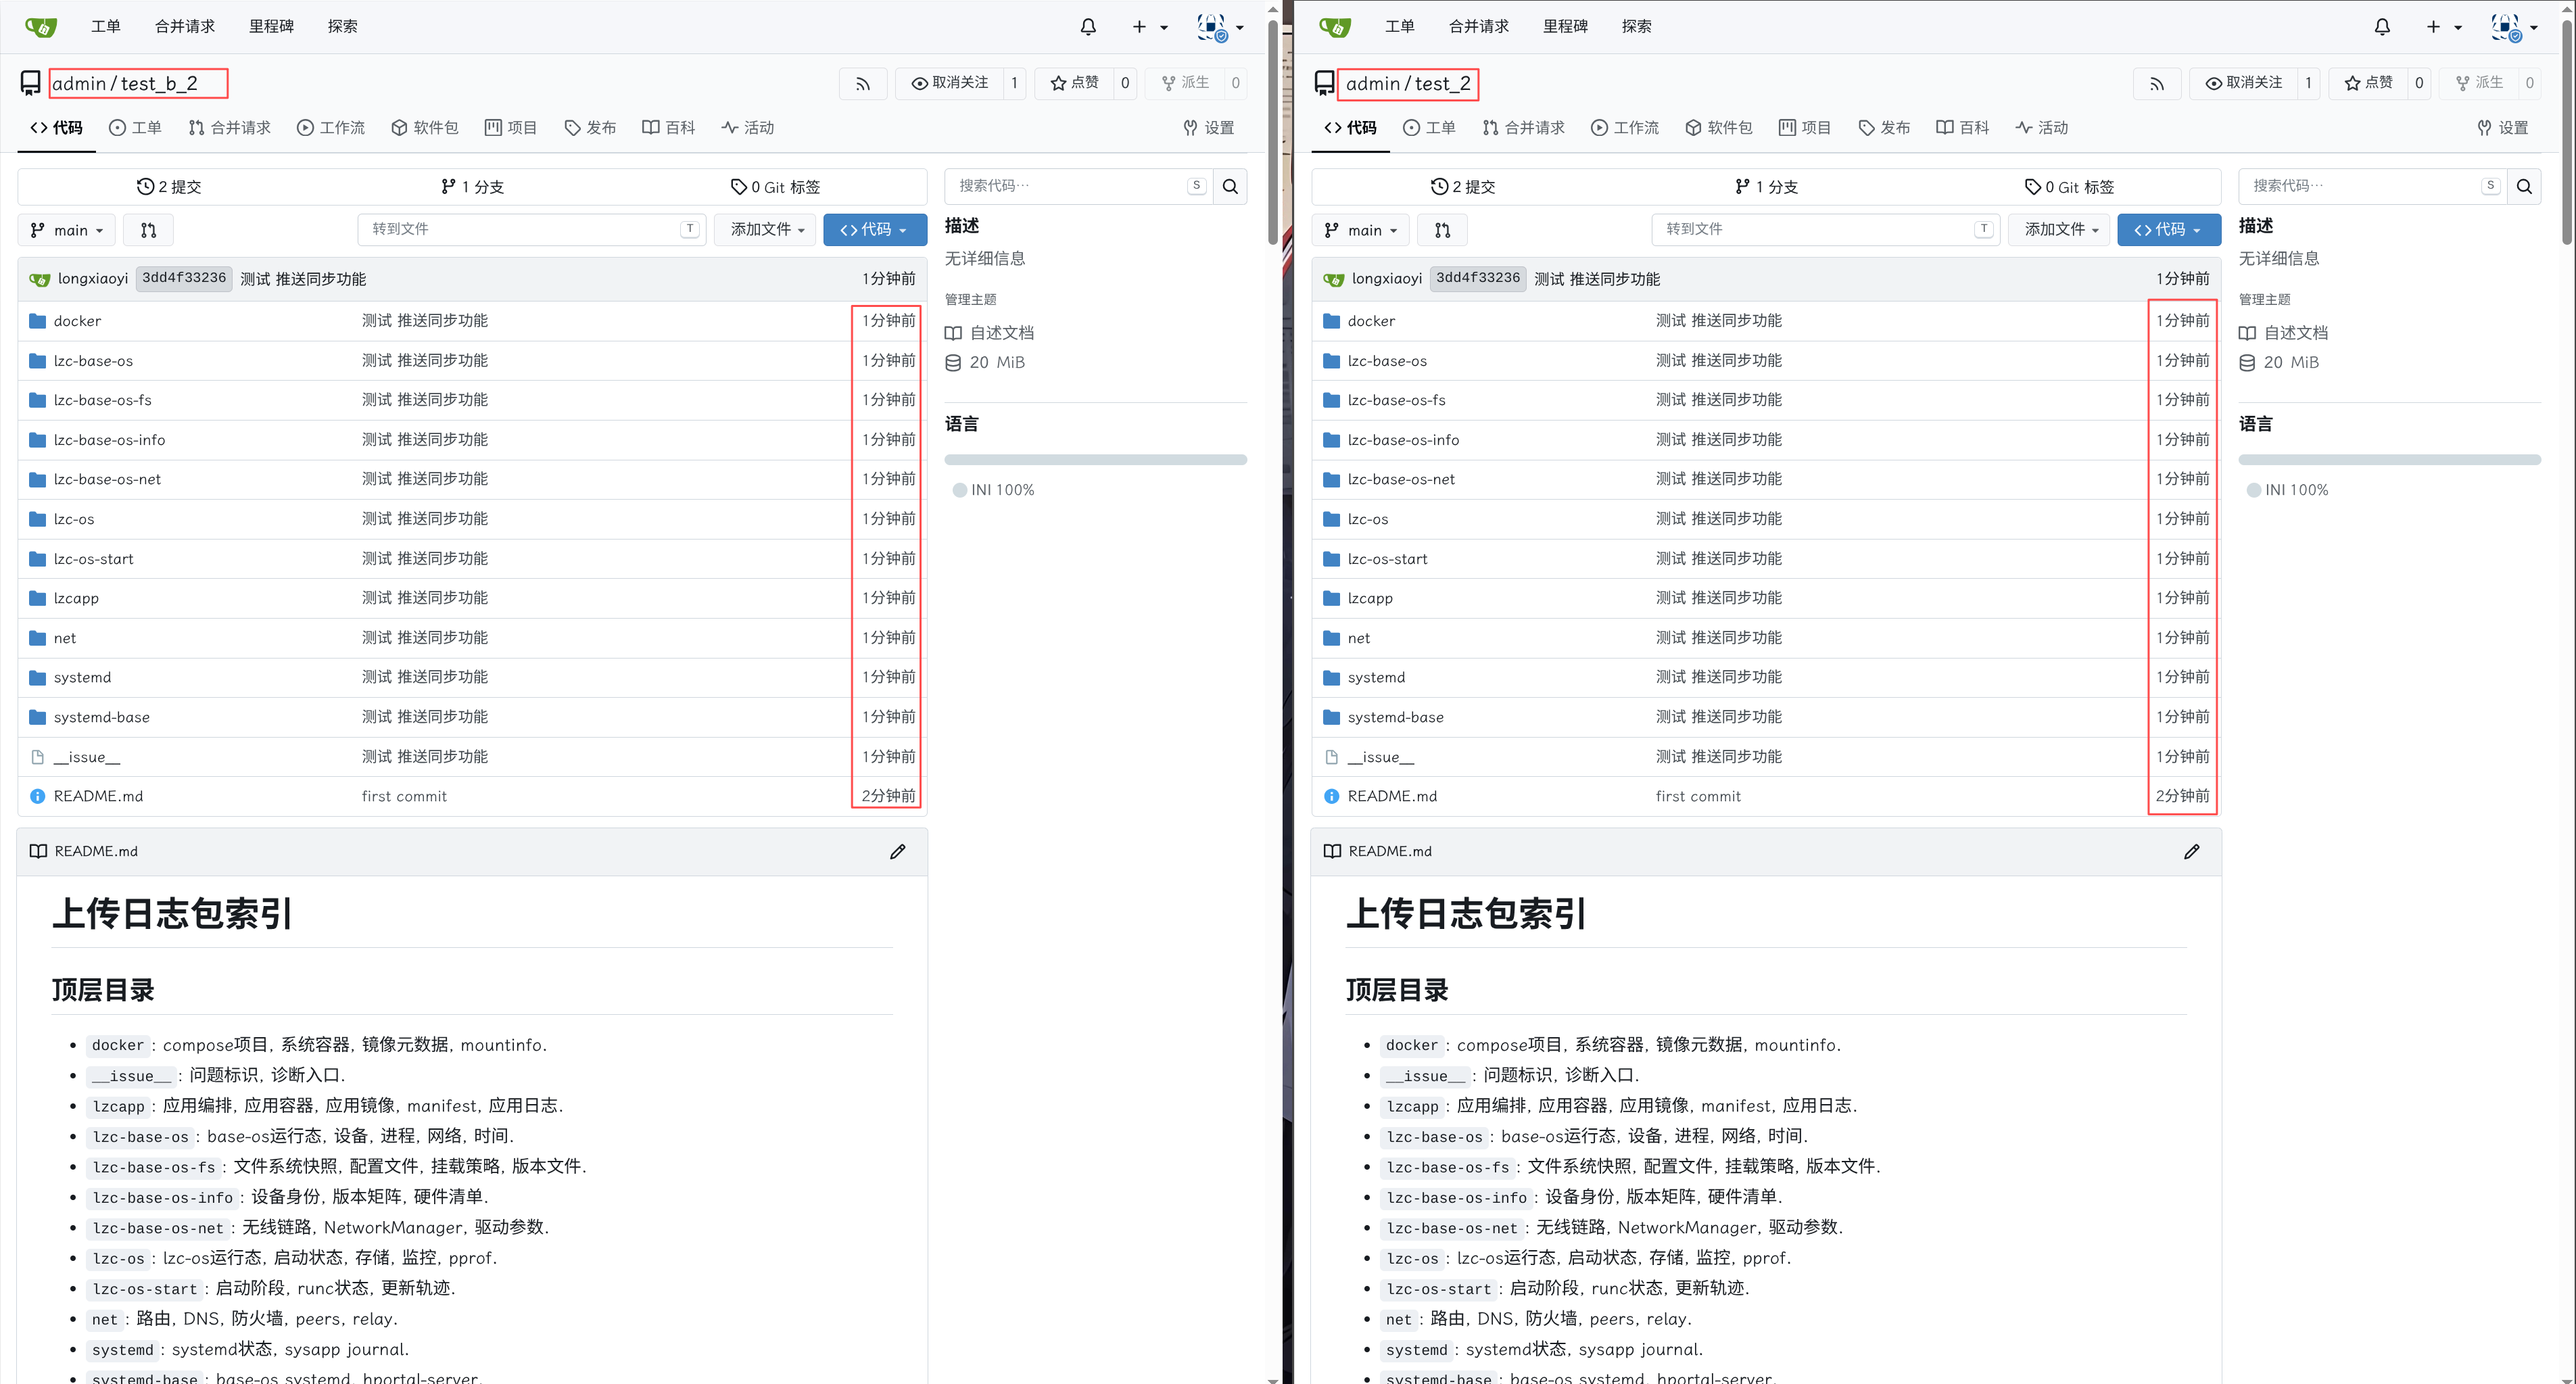Expand 添加文件 dropdown in left window
2576x1384 pixels.
coord(766,230)
